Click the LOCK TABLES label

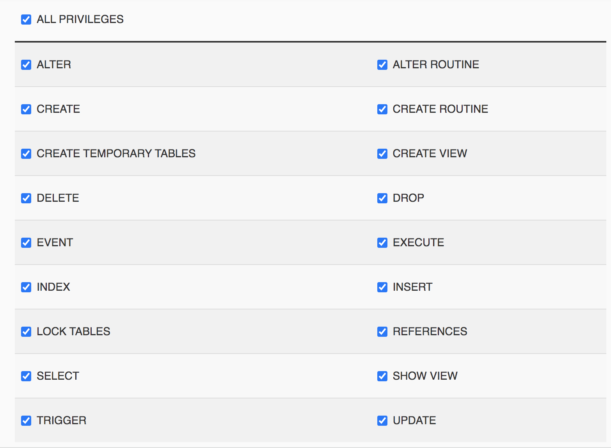(73, 331)
